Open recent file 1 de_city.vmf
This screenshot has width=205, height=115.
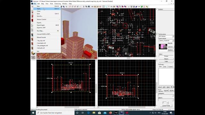(47, 41)
